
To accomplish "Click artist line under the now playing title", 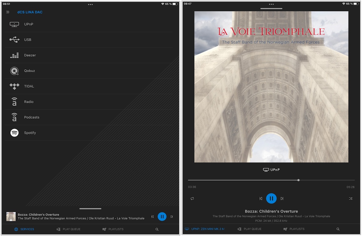I will 271,216.
